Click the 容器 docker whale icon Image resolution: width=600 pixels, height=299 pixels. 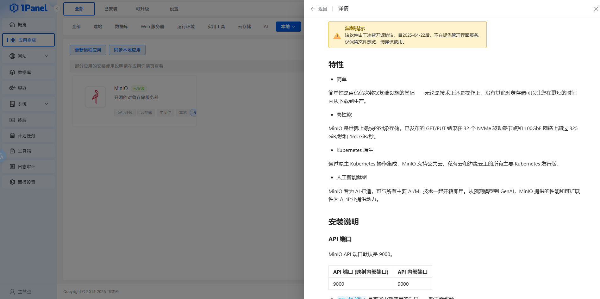(12, 88)
